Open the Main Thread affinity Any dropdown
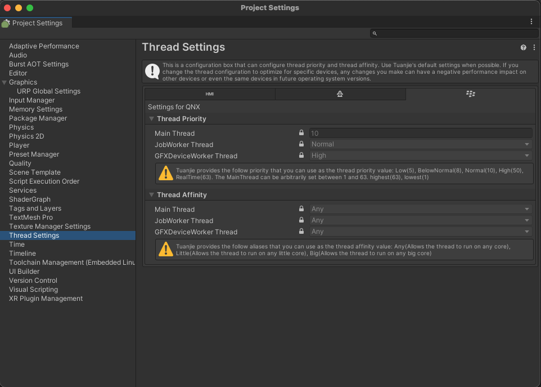 tap(420, 208)
